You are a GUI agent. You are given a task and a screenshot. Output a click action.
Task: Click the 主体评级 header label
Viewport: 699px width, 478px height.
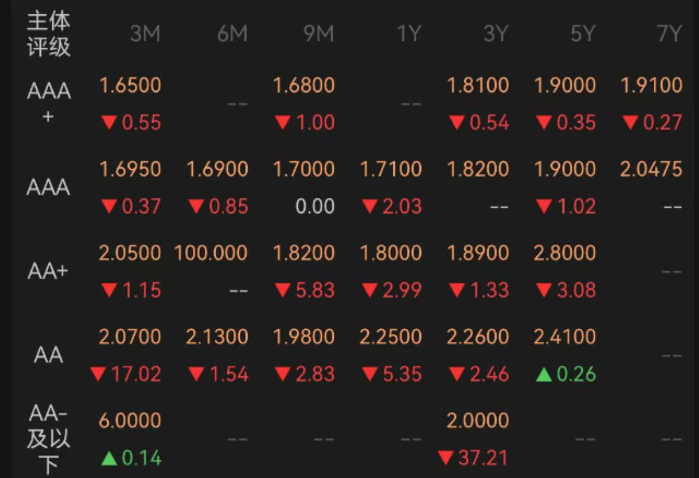coord(49,34)
